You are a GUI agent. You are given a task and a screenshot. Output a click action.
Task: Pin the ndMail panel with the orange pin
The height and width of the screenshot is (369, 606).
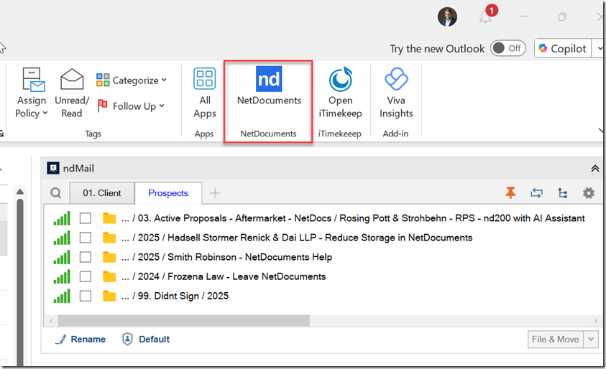click(510, 192)
